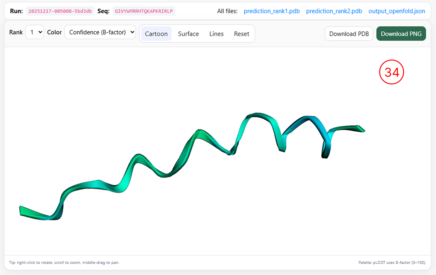Click the red circled number 34
Viewport: 436px width, 275px height.
click(x=391, y=72)
